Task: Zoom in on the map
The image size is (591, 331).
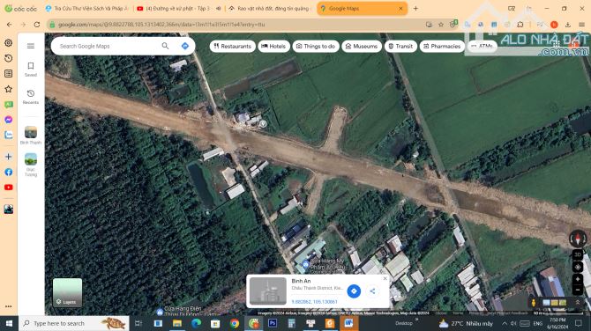Action: pyautogui.click(x=578, y=279)
